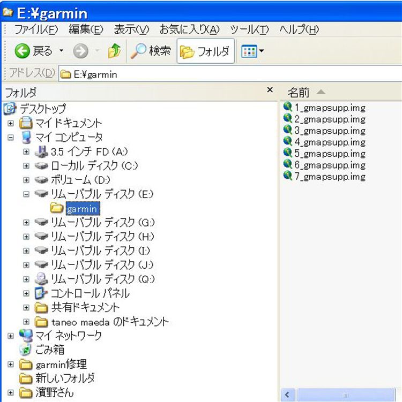Click the 共有ドキュメント folder icon
The height and width of the screenshot is (402, 402).
tap(41, 307)
